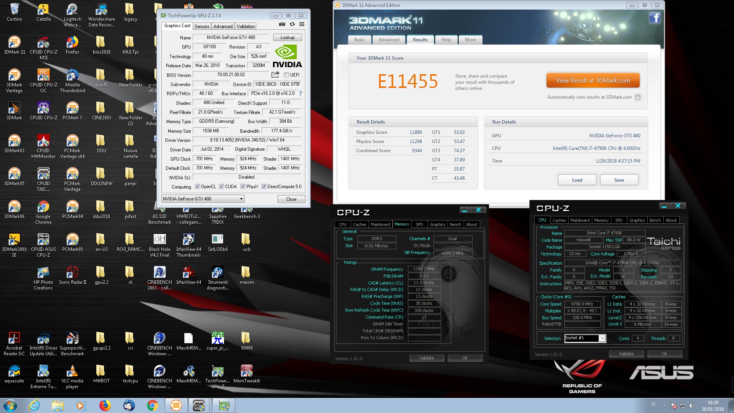Open the GPU-Z hamburger menu icon
Viewport: 734px width, 413px height.
[x=302, y=24]
